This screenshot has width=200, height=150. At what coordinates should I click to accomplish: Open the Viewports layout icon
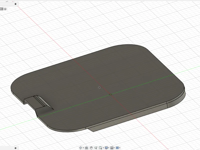tap(117, 148)
